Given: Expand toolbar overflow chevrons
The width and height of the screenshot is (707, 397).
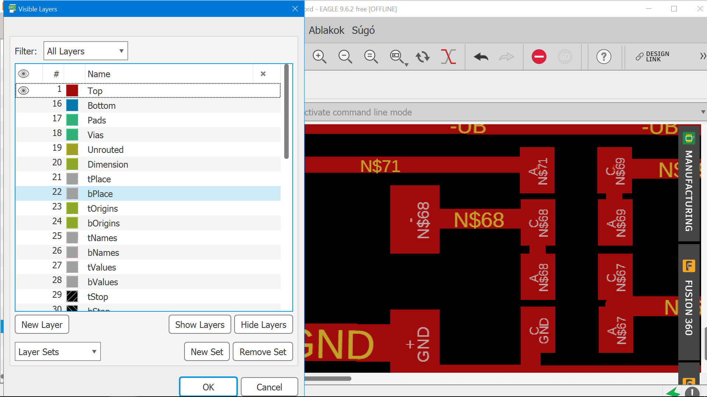Looking at the screenshot, I should point(703,56).
